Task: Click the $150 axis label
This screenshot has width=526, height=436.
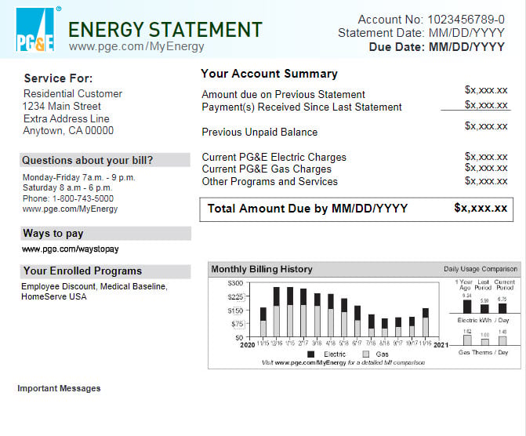Action: coord(235,311)
